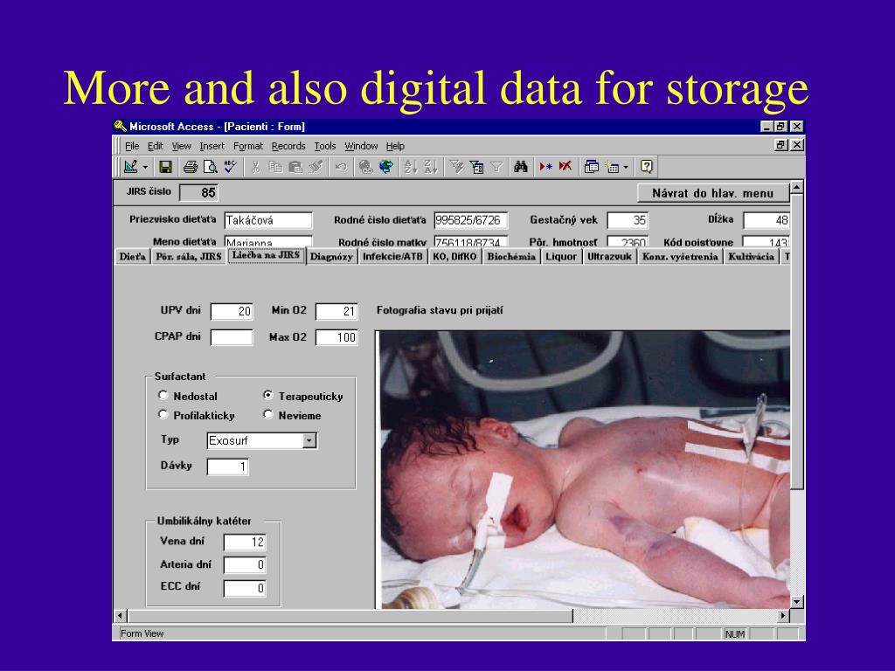Switch to the Diagnózy tab
Image resolution: width=895 pixels, height=671 pixels.
point(331,257)
